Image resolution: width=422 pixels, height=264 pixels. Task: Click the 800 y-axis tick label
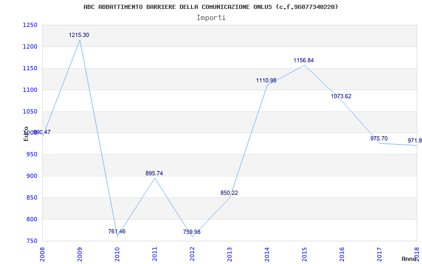click(32, 219)
